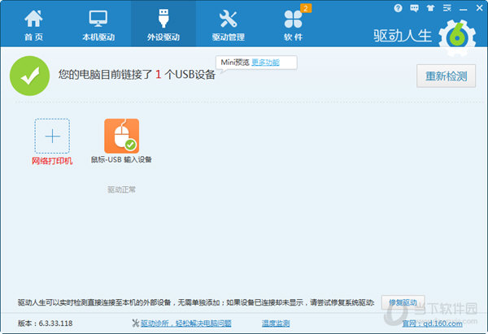This screenshot has height=334, width=488.
Task: Click the 驱动人生 gear logo
Action: pyautogui.click(x=457, y=38)
